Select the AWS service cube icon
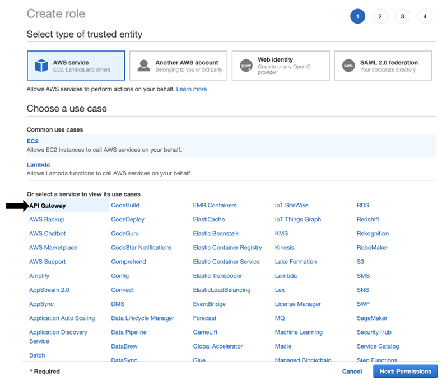Viewport: 442px width, 380px height. click(41, 66)
